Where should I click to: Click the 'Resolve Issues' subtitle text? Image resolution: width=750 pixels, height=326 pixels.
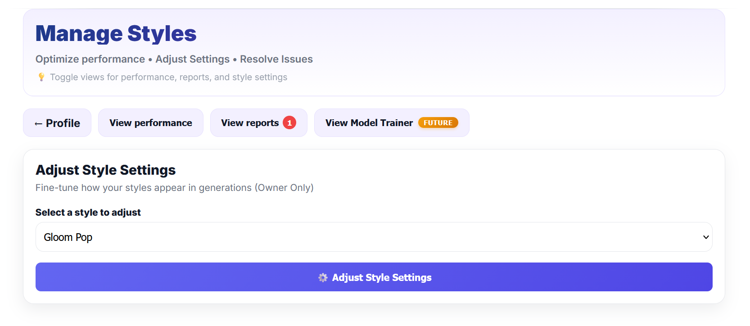276,59
